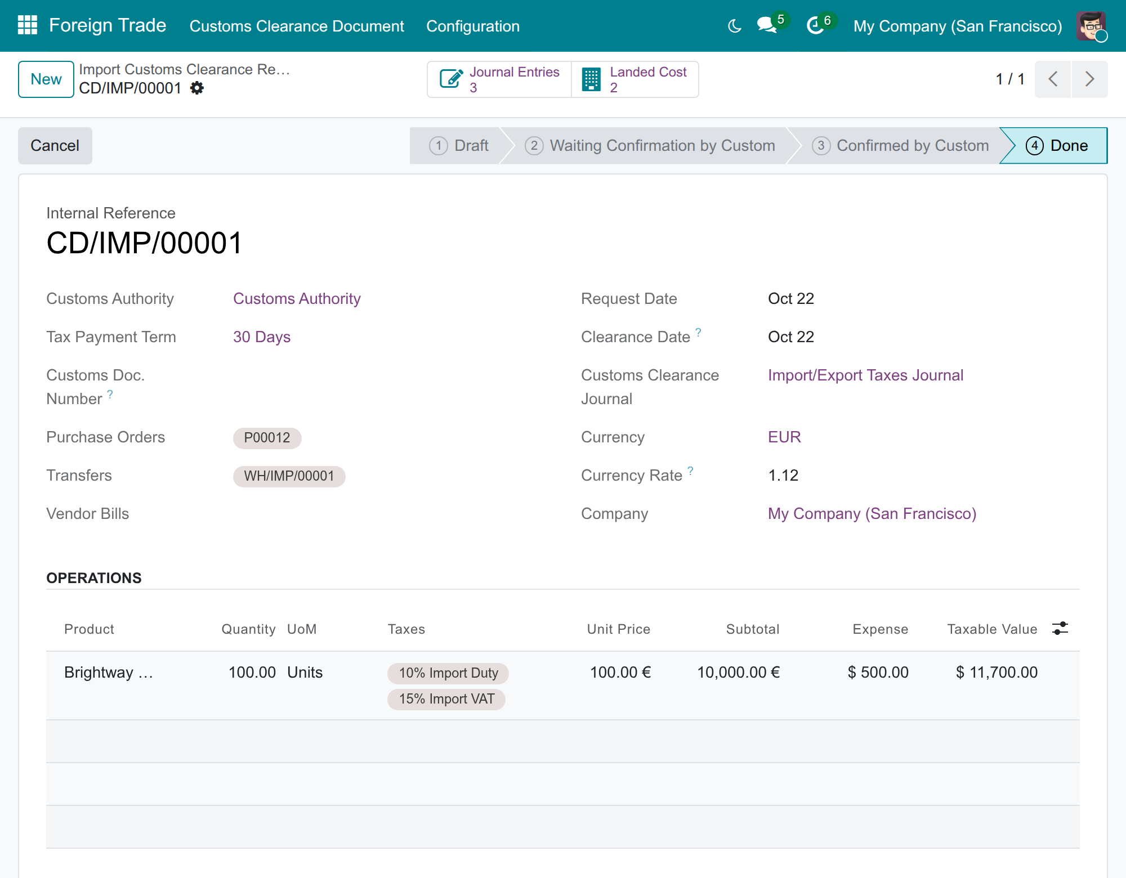Go to previous record arrow
The height and width of the screenshot is (878, 1126).
pyautogui.click(x=1053, y=79)
